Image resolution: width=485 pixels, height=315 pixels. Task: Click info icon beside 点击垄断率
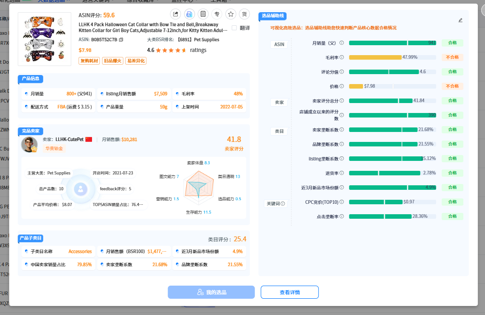[341, 216]
